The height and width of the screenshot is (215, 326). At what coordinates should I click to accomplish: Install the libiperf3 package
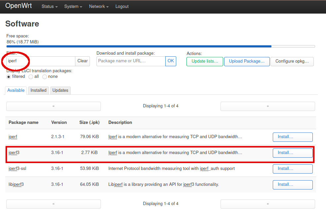click(292, 185)
